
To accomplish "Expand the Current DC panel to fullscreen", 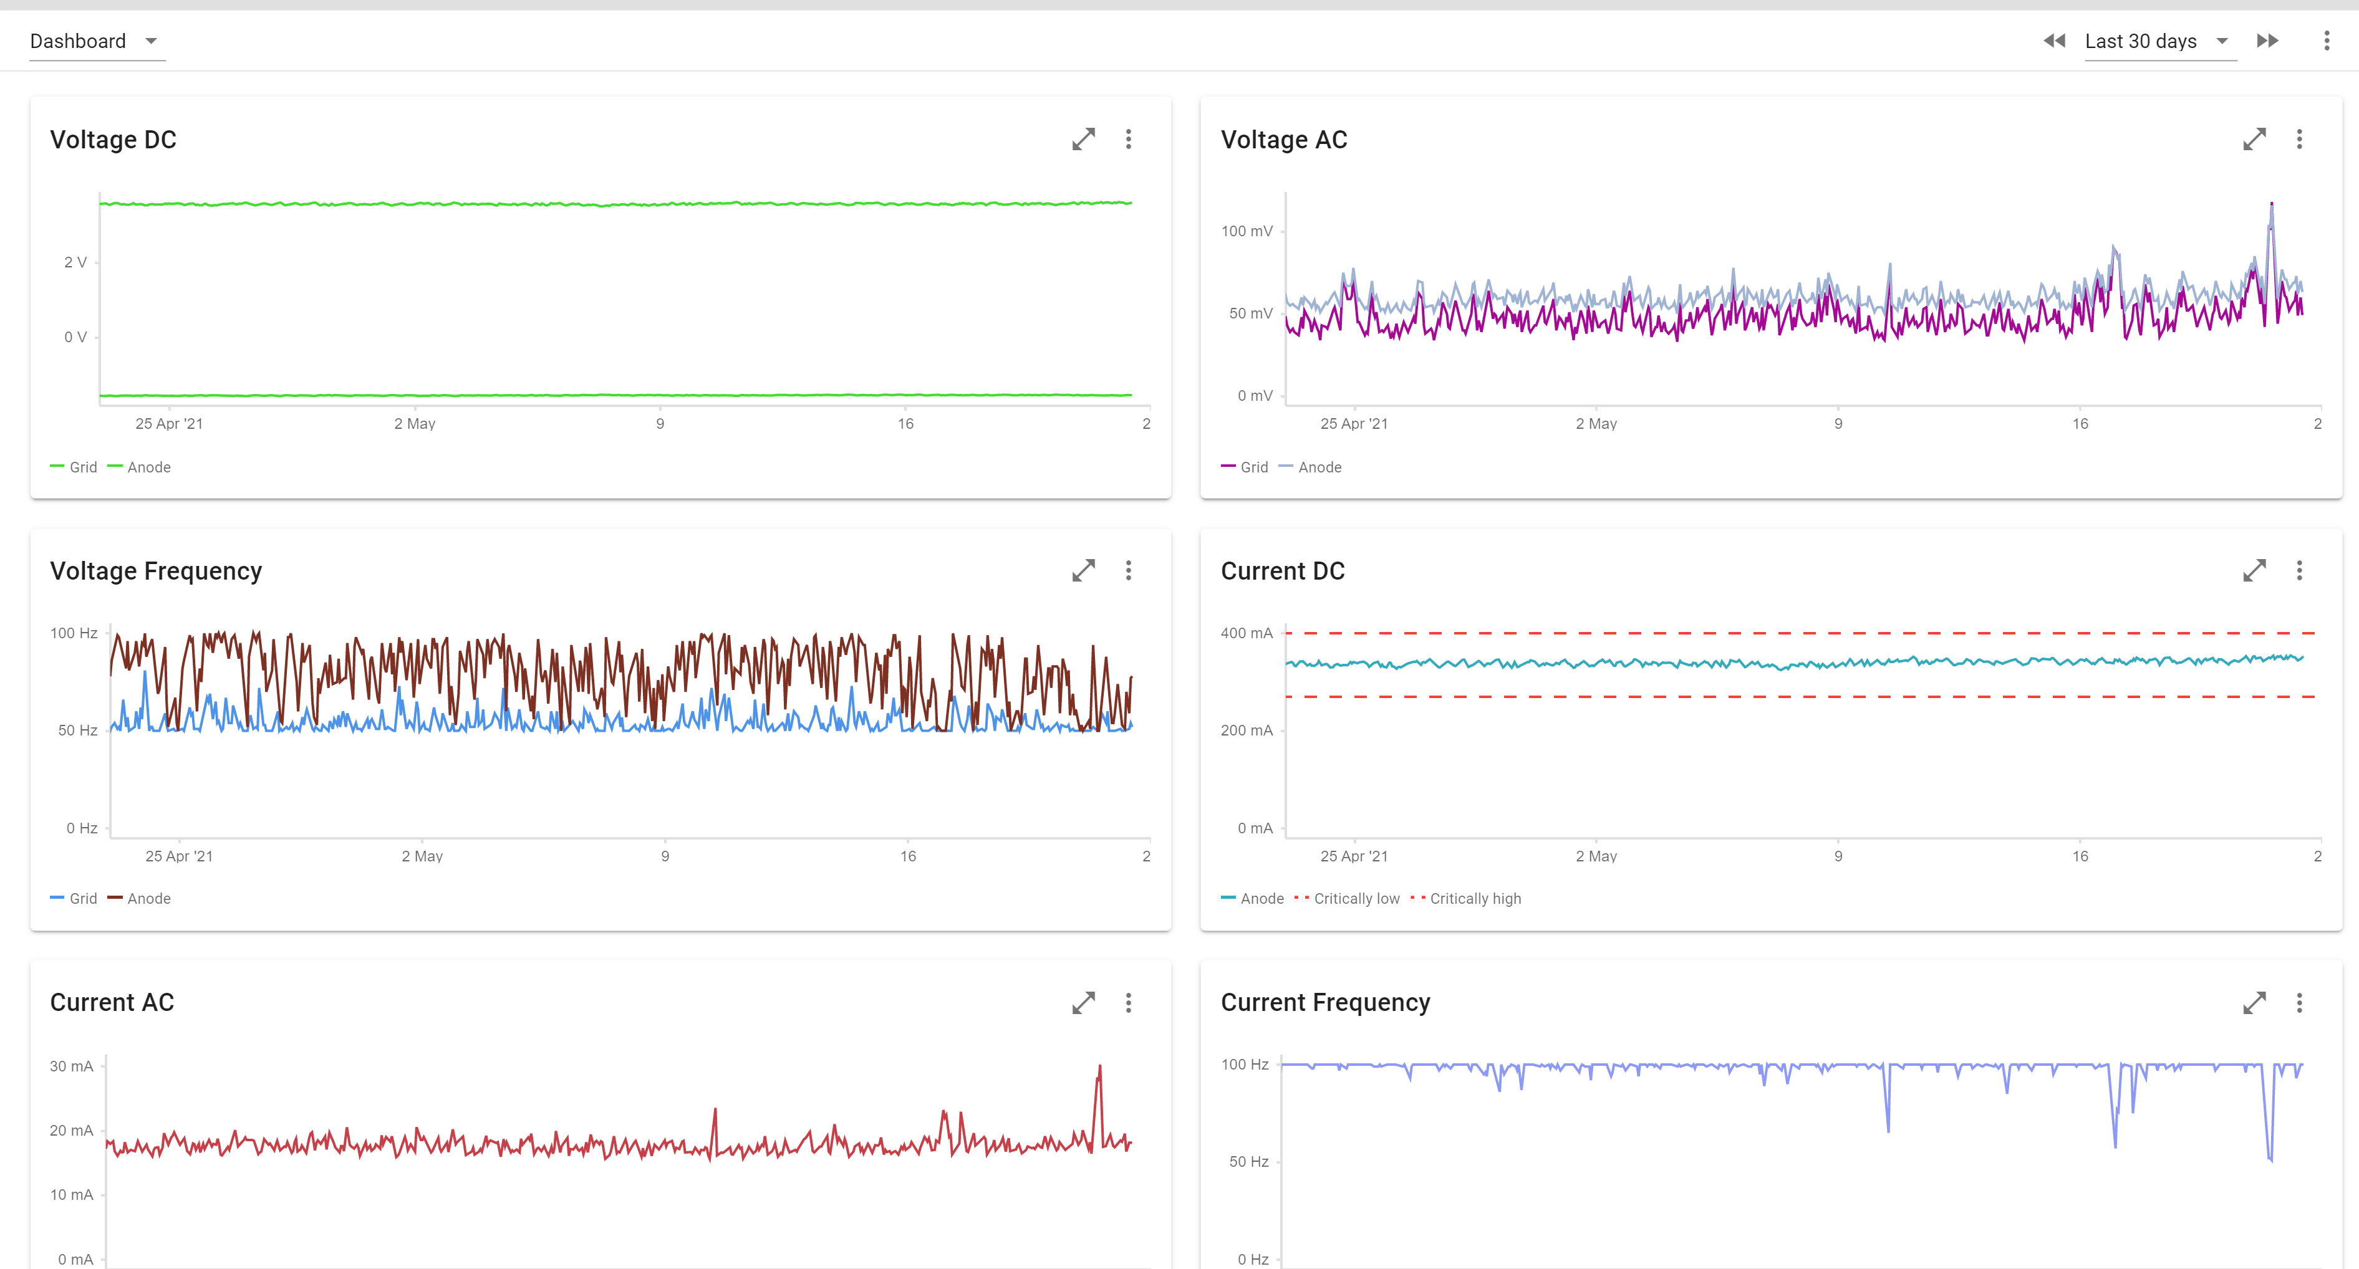I will click(x=2255, y=570).
